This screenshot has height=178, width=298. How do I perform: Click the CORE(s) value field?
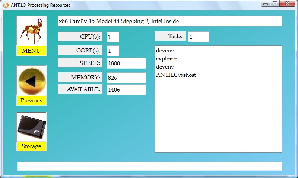[x=113, y=50]
